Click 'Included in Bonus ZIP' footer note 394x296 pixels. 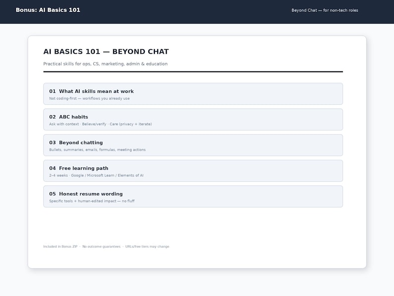(x=61, y=246)
